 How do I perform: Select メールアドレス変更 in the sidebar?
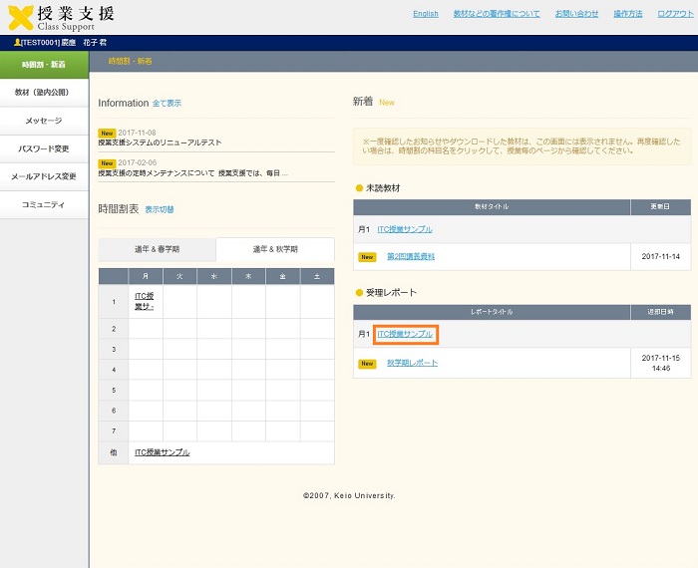[x=43, y=176]
